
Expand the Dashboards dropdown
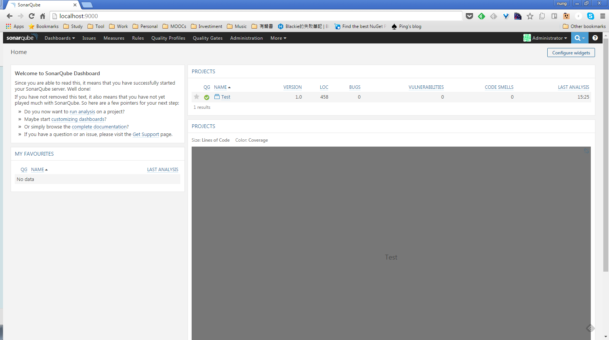pyautogui.click(x=60, y=38)
